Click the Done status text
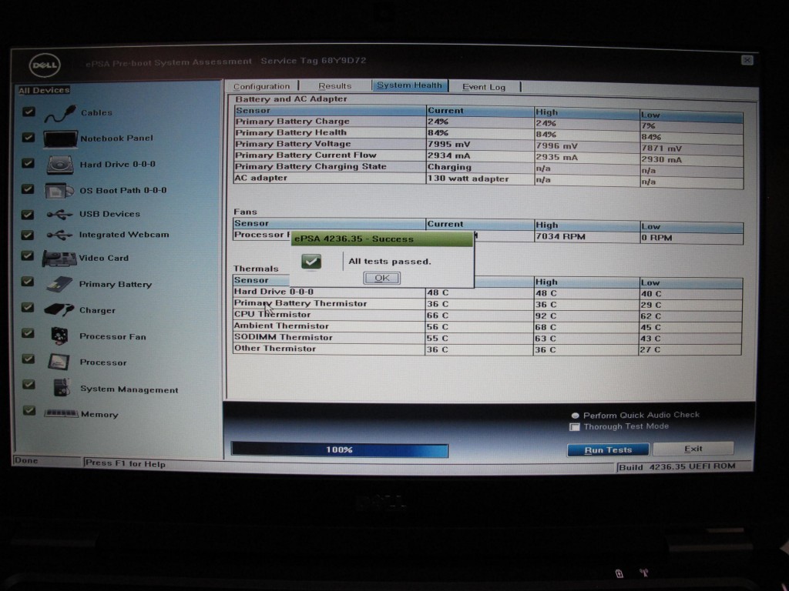The image size is (789, 591). 26,460
